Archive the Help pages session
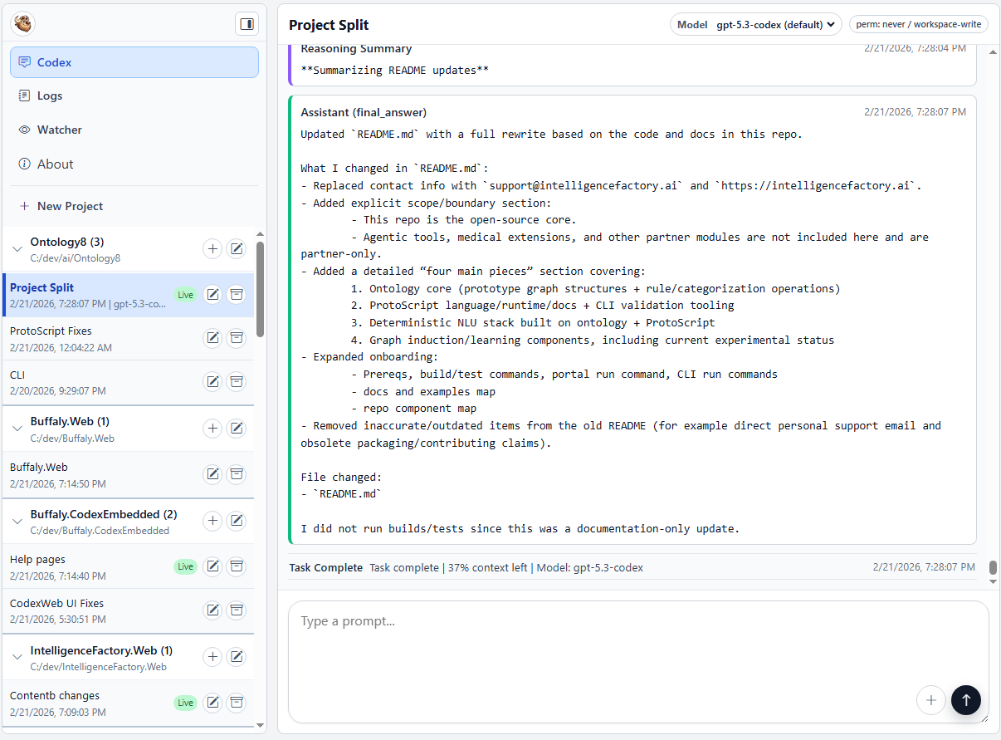The image size is (1001, 740). [x=237, y=566]
